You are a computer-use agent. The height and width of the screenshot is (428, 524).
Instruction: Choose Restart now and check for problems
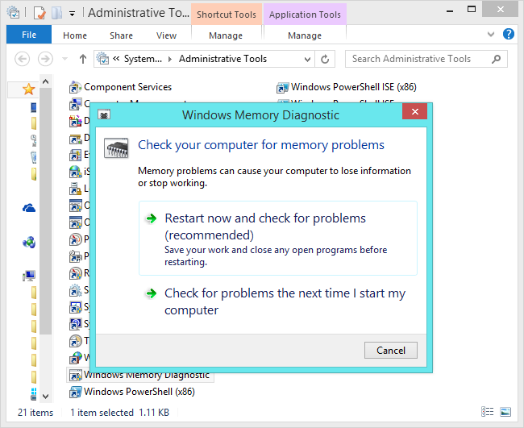pyautogui.click(x=265, y=226)
